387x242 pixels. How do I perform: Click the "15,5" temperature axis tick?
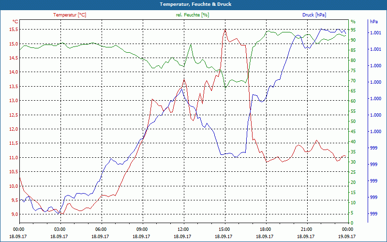coord(14,30)
